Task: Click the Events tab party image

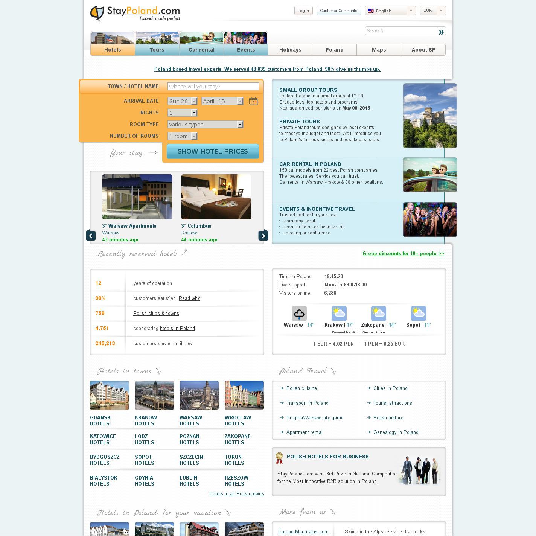Action: 246,38
